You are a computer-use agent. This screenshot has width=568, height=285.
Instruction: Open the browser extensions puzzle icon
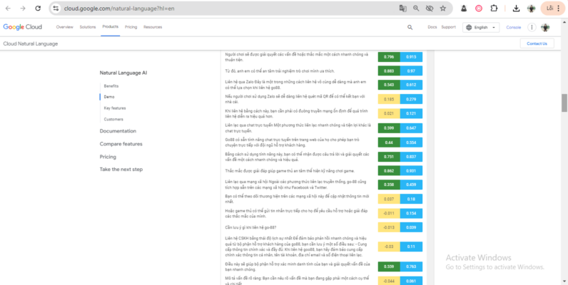point(495,9)
